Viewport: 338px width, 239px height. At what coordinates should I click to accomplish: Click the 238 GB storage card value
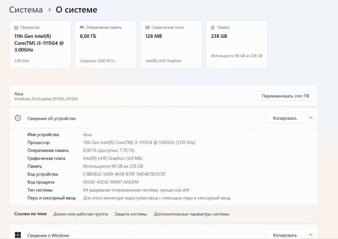pos(219,36)
